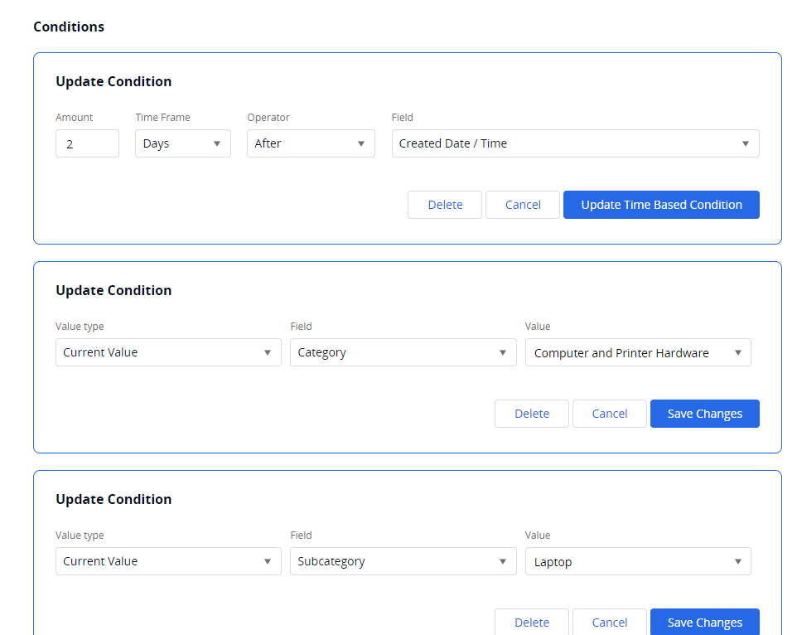Viewport: 797px width, 635px height.
Task: Open the Operator dropdown showing After
Action: coord(311,143)
